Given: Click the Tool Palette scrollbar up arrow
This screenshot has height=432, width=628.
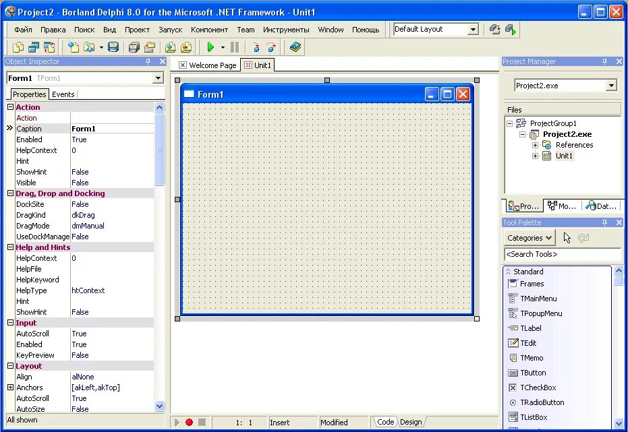Looking at the screenshot, I should pos(619,271).
